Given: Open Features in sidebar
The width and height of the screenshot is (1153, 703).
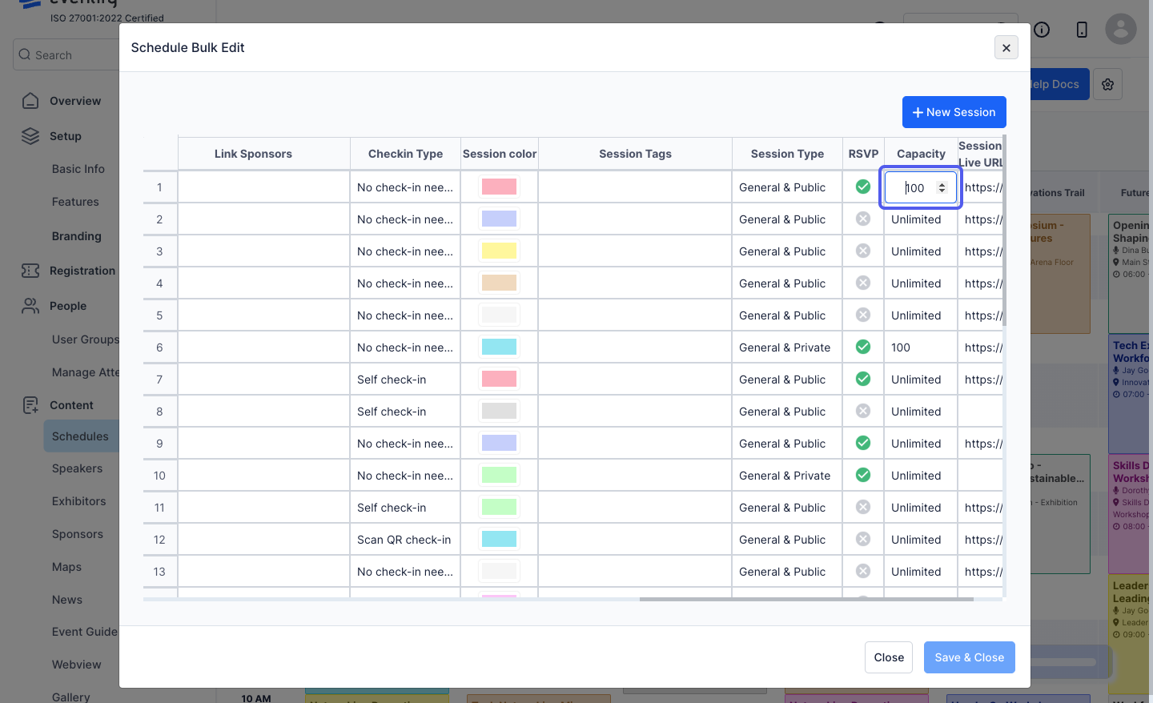Looking at the screenshot, I should click(75, 202).
